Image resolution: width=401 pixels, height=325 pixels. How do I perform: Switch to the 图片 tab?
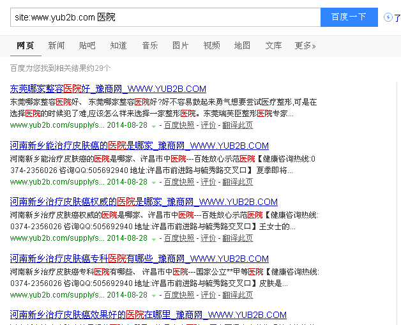pyautogui.click(x=181, y=45)
